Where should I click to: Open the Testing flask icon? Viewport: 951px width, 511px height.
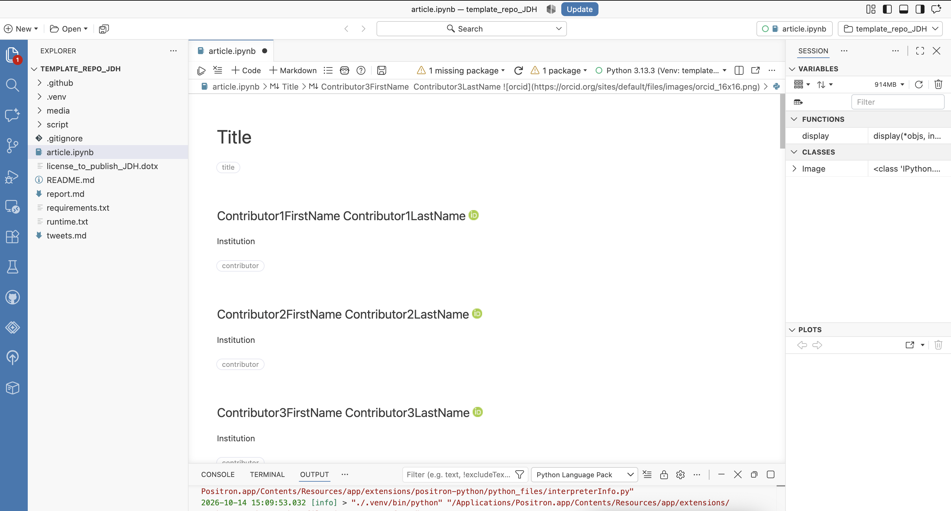click(13, 267)
